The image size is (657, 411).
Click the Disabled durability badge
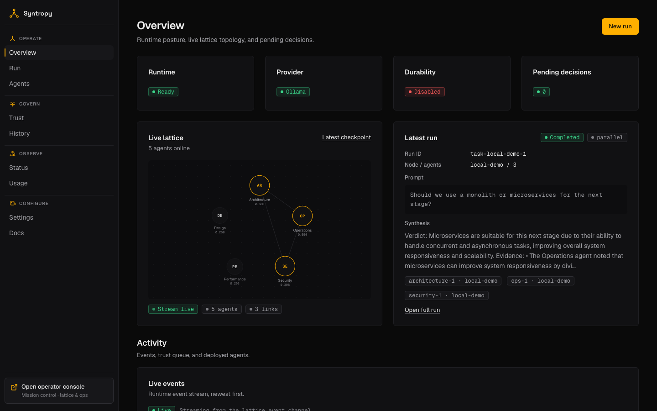(x=425, y=92)
